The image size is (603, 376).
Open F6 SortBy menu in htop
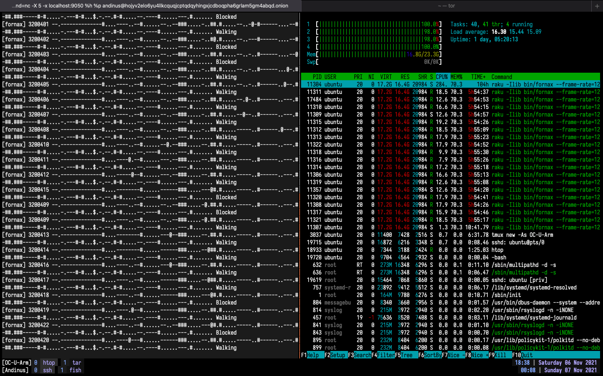430,355
